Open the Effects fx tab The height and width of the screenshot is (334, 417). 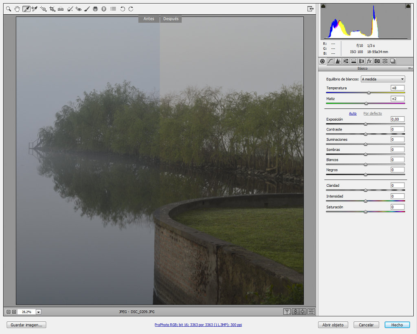[369, 61]
